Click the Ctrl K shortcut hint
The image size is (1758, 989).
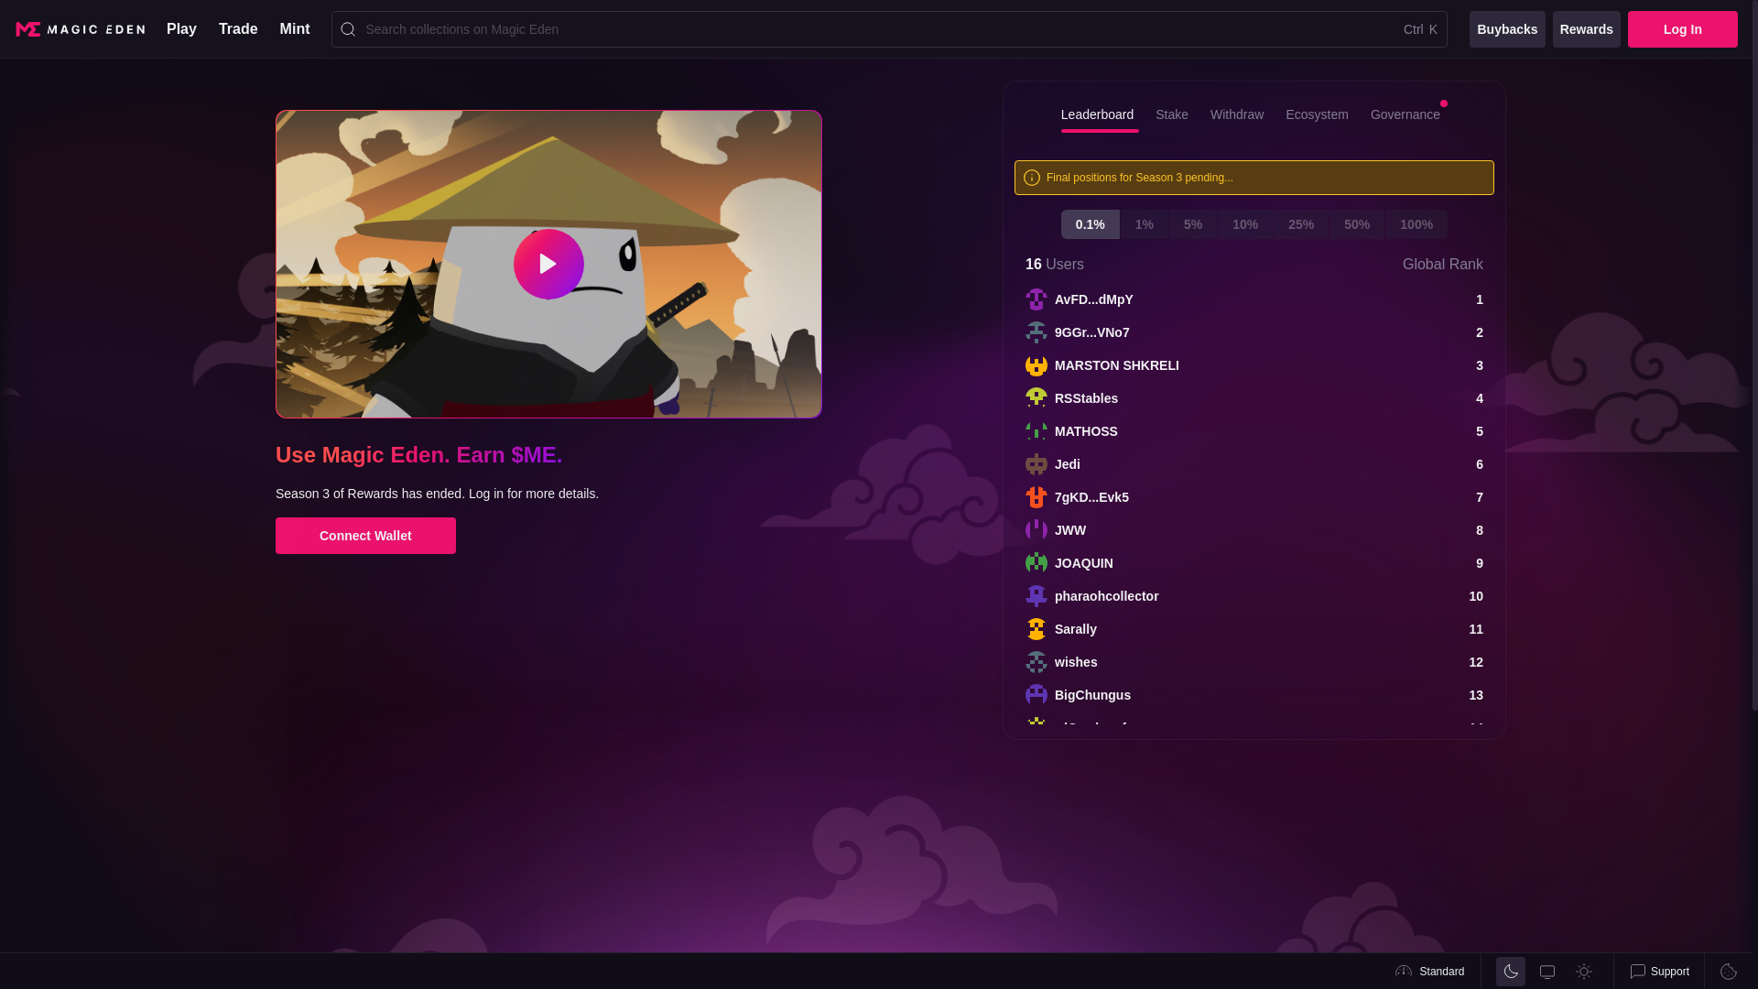[1421, 29]
